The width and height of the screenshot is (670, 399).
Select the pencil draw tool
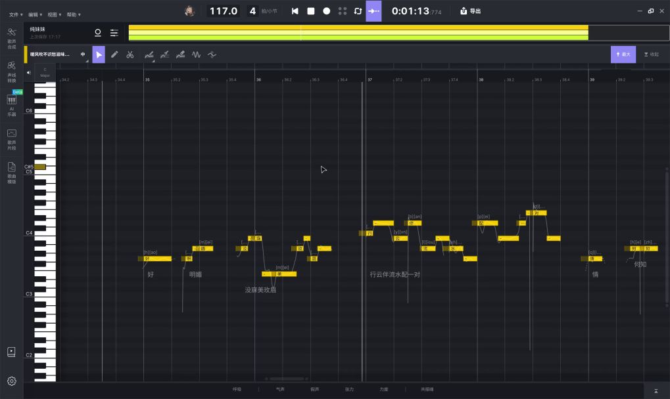pyautogui.click(x=114, y=54)
